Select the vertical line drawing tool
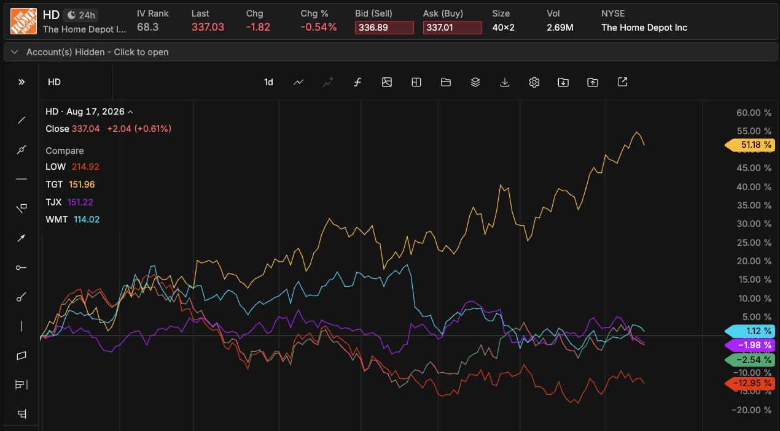Viewport: 780px width, 431px height. (21, 326)
